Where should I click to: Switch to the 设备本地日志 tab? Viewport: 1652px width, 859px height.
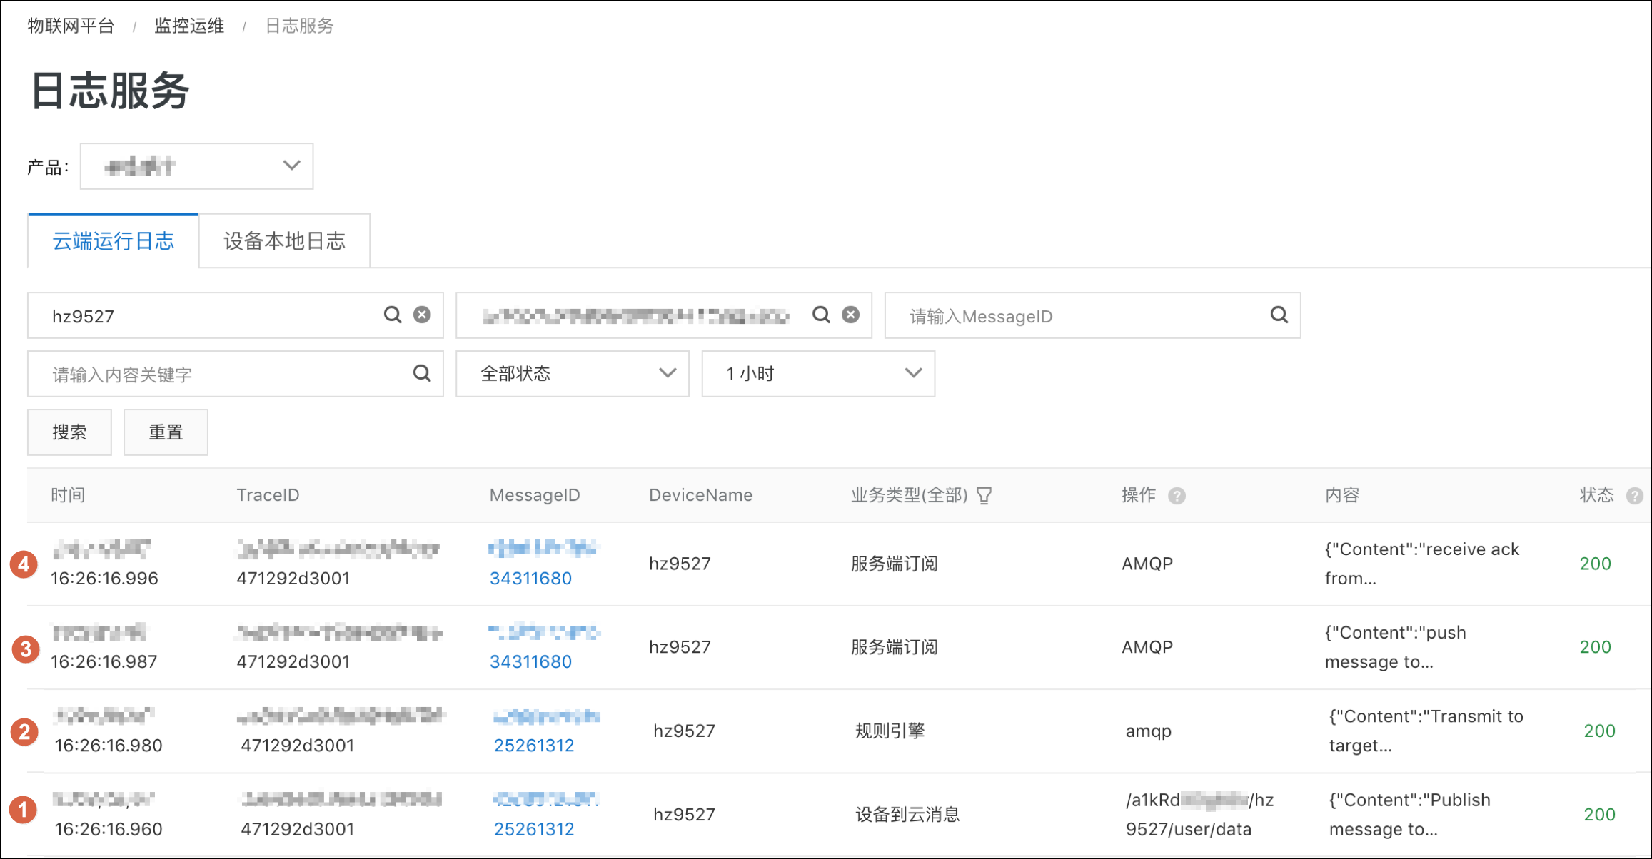pyautogui.click(x=285, y=241)
